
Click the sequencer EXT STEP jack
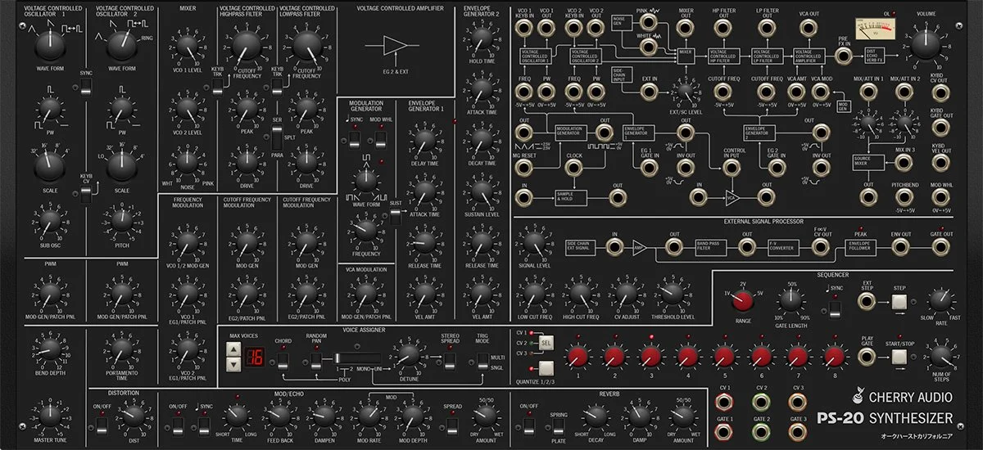coord(867,301)
